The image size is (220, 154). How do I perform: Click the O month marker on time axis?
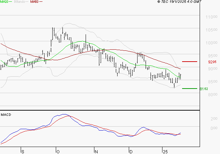58,152
